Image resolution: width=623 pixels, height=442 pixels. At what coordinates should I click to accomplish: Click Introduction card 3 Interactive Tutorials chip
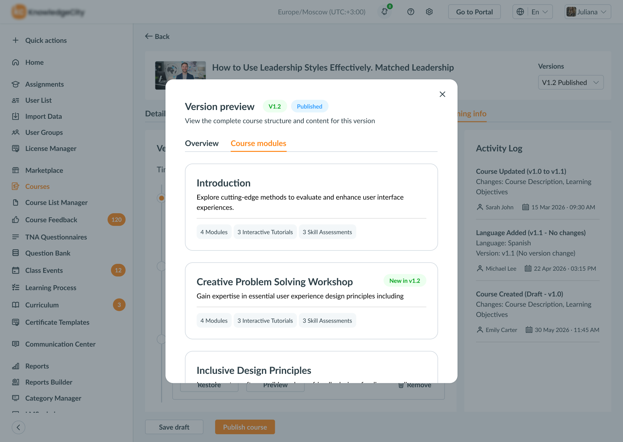coord(265,232)
